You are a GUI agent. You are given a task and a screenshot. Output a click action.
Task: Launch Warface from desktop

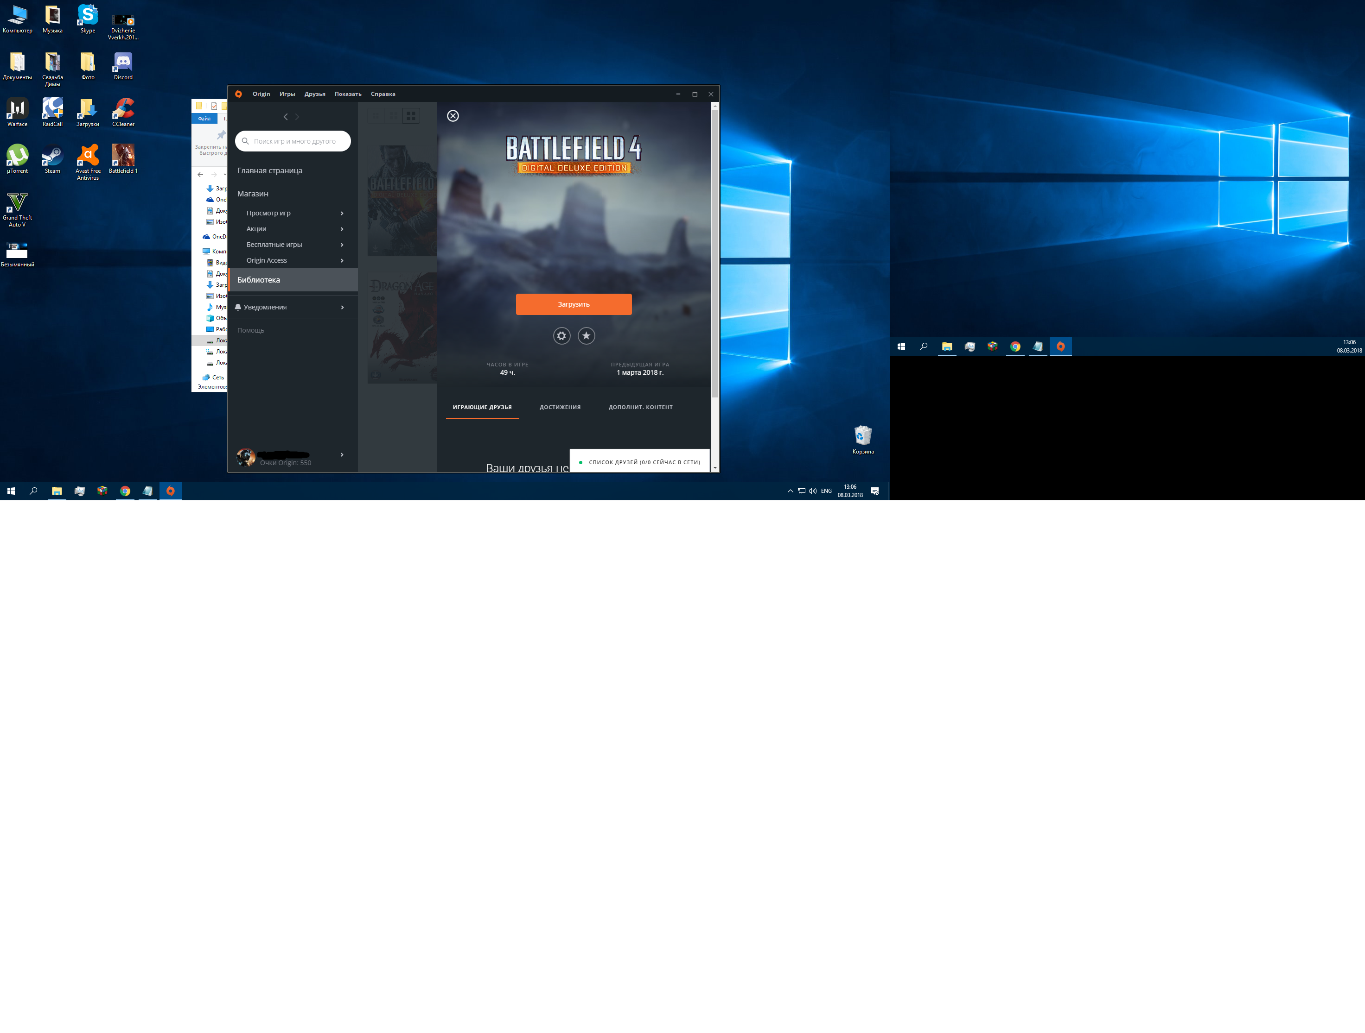17,113
